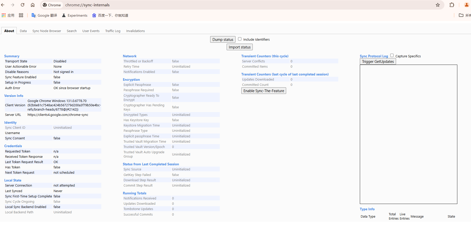The image size is (471, 234).
Task: Click the State column header
Action: pos(451,216)
